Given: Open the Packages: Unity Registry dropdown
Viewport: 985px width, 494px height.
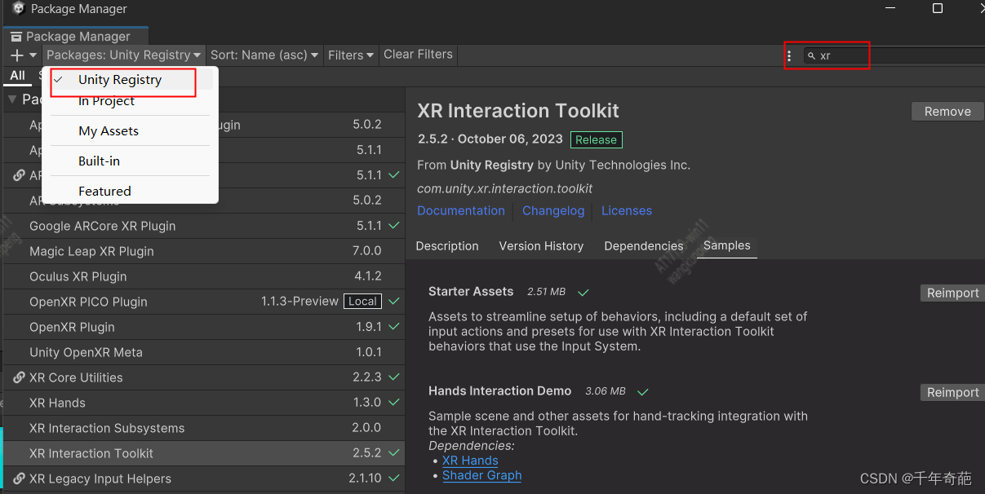Looking at the screenshot, I should tap(123, 55).
